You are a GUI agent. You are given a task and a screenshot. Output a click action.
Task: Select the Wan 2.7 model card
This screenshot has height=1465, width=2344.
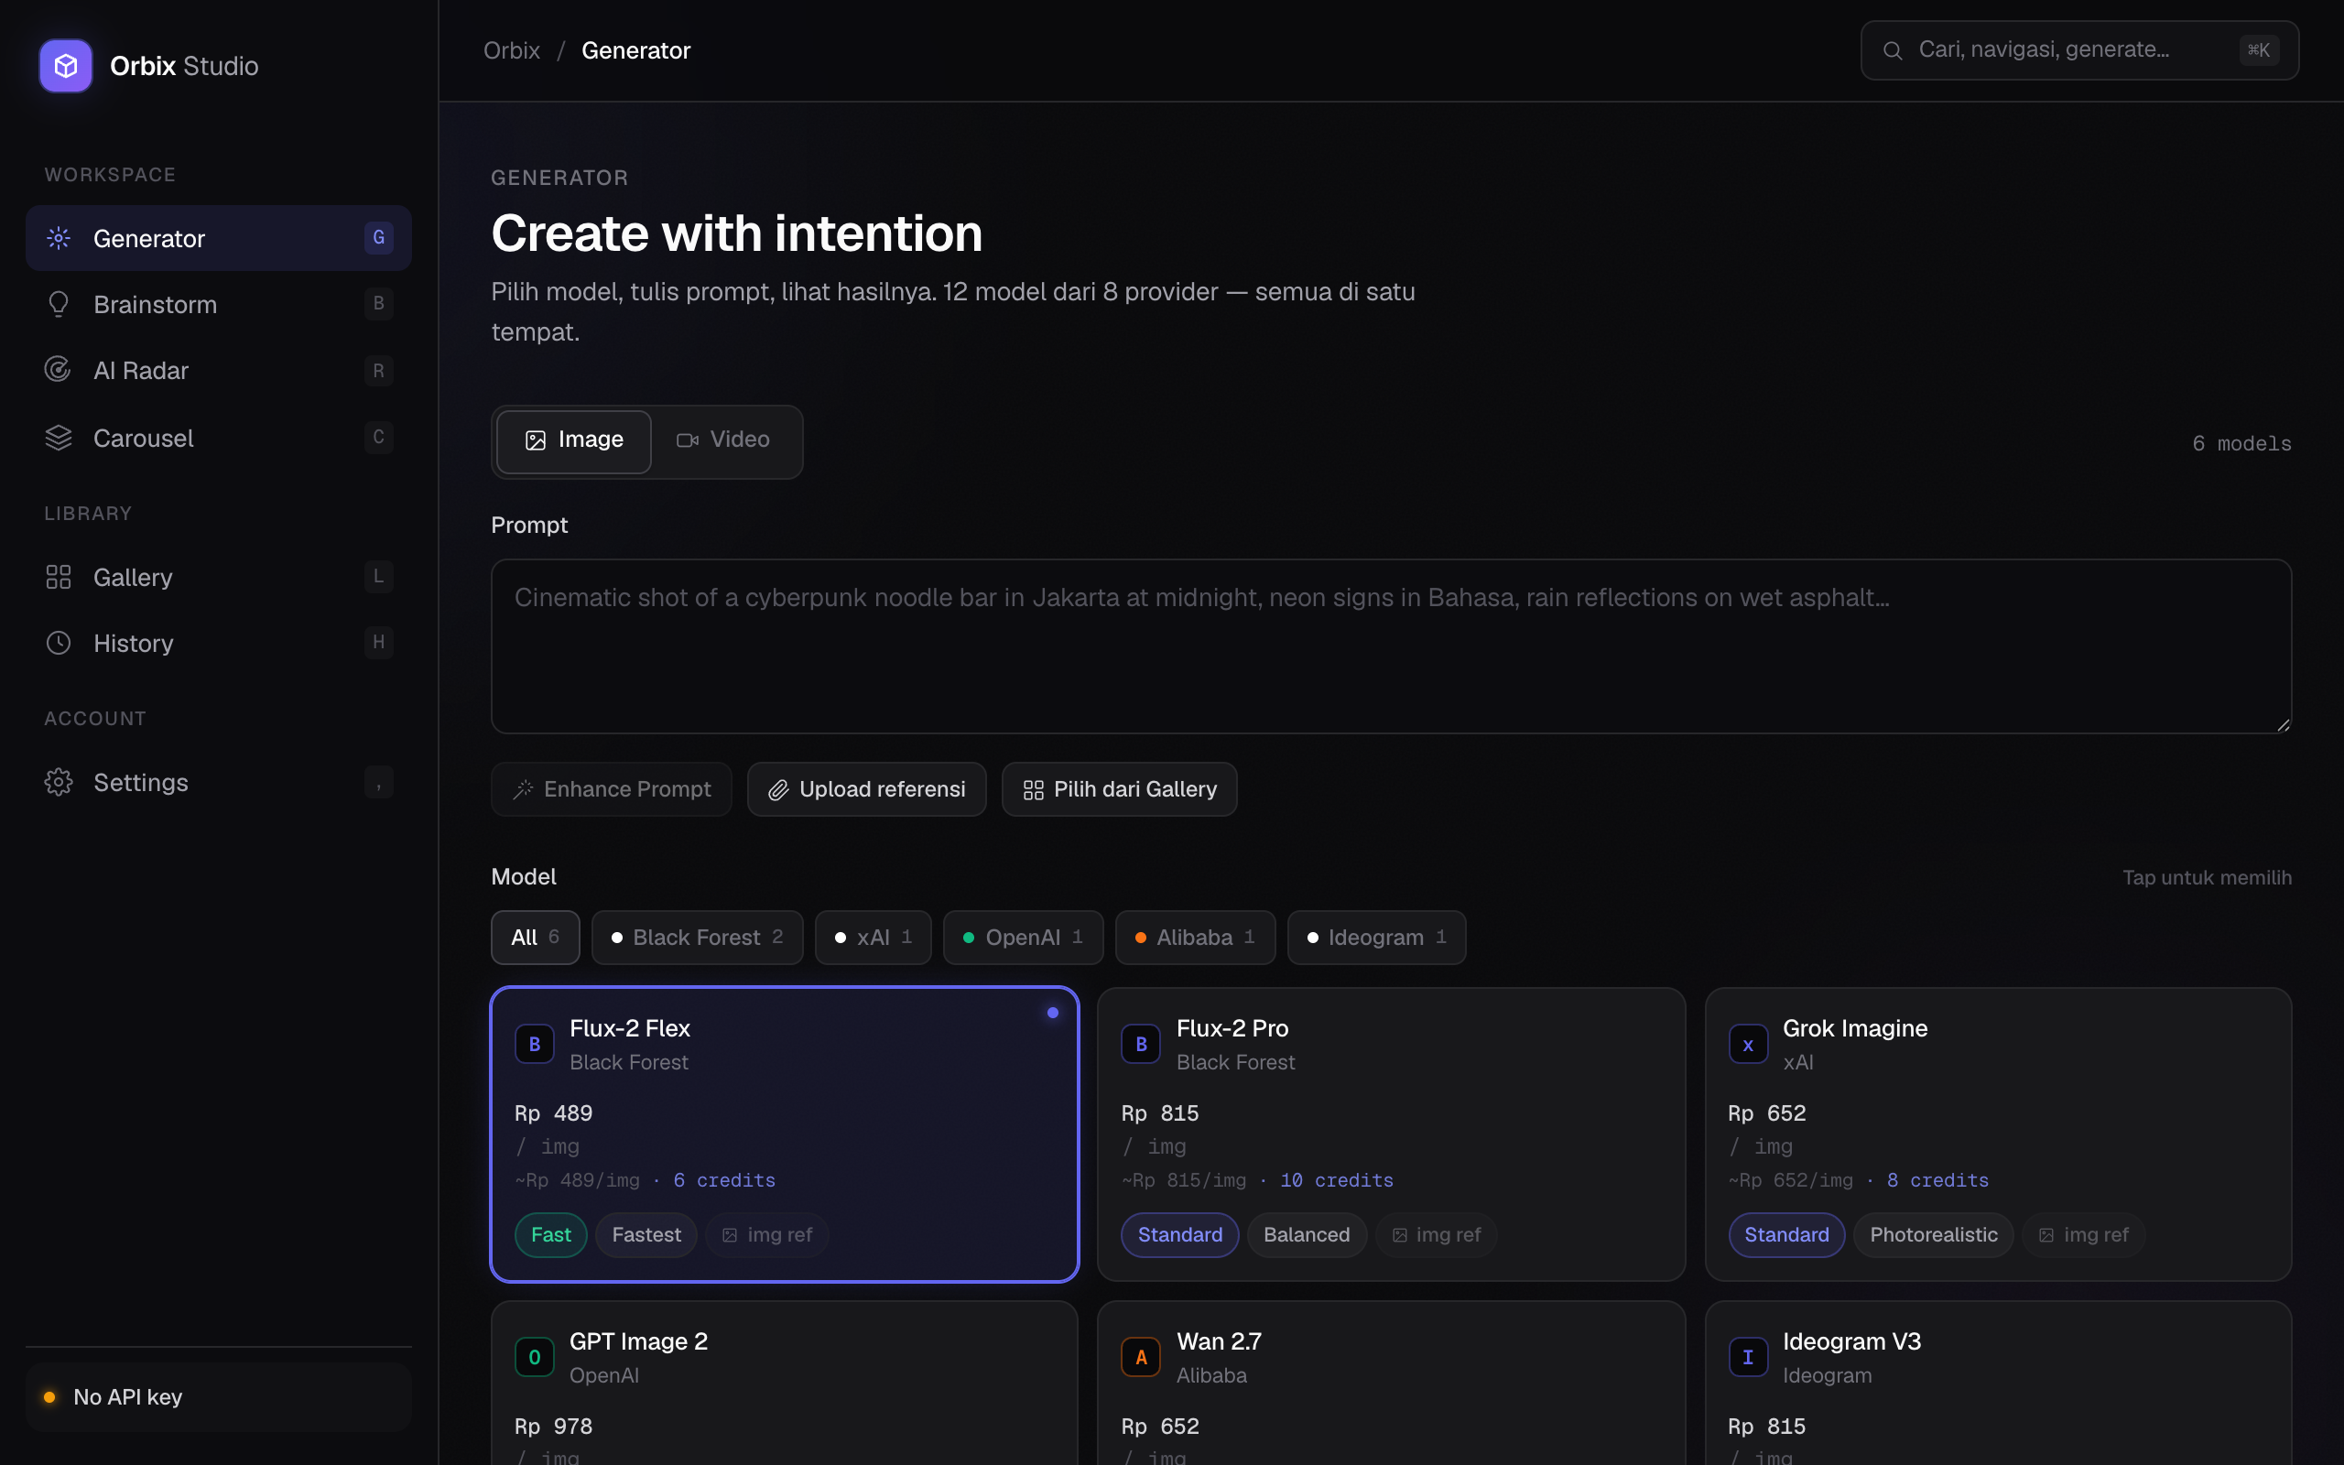[1391, 1384]
